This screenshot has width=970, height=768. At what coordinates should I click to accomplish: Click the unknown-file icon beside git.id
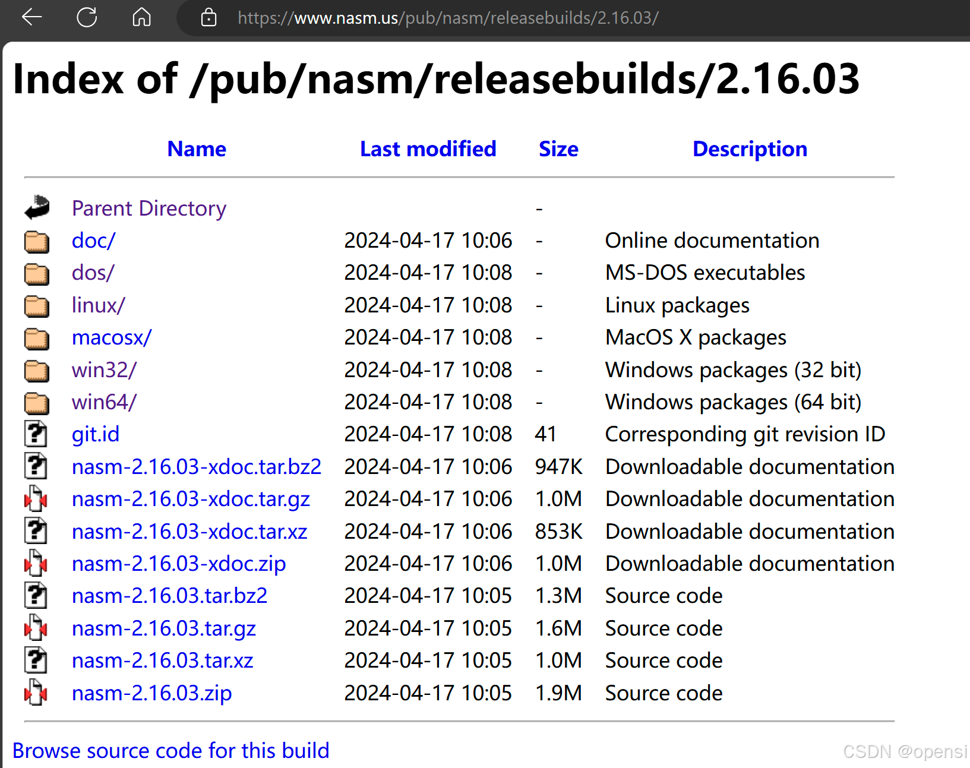point(36,434)
